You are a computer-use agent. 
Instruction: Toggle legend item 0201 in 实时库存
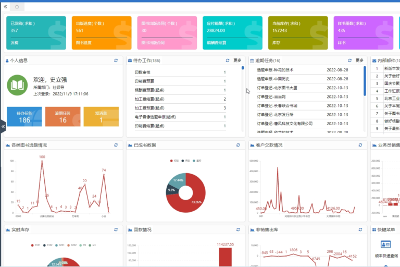pos(59,245)
